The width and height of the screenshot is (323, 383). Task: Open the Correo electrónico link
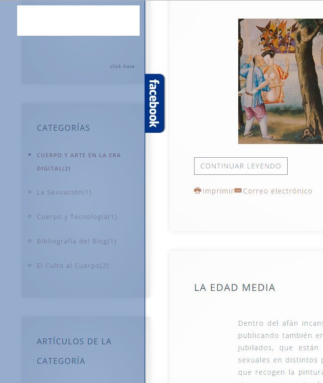[277, 191]
